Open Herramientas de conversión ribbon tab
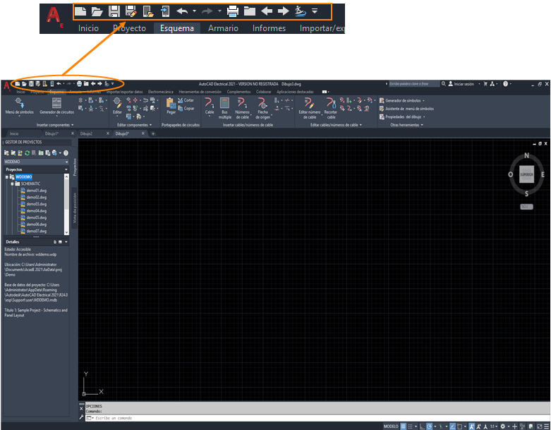The image size is (551, 430). click(x=200, y=92)
